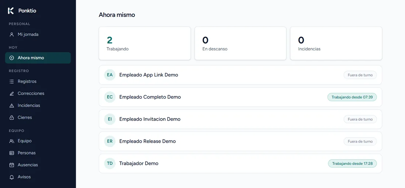Select the name Empleado Completo Demo

point(150,97)
